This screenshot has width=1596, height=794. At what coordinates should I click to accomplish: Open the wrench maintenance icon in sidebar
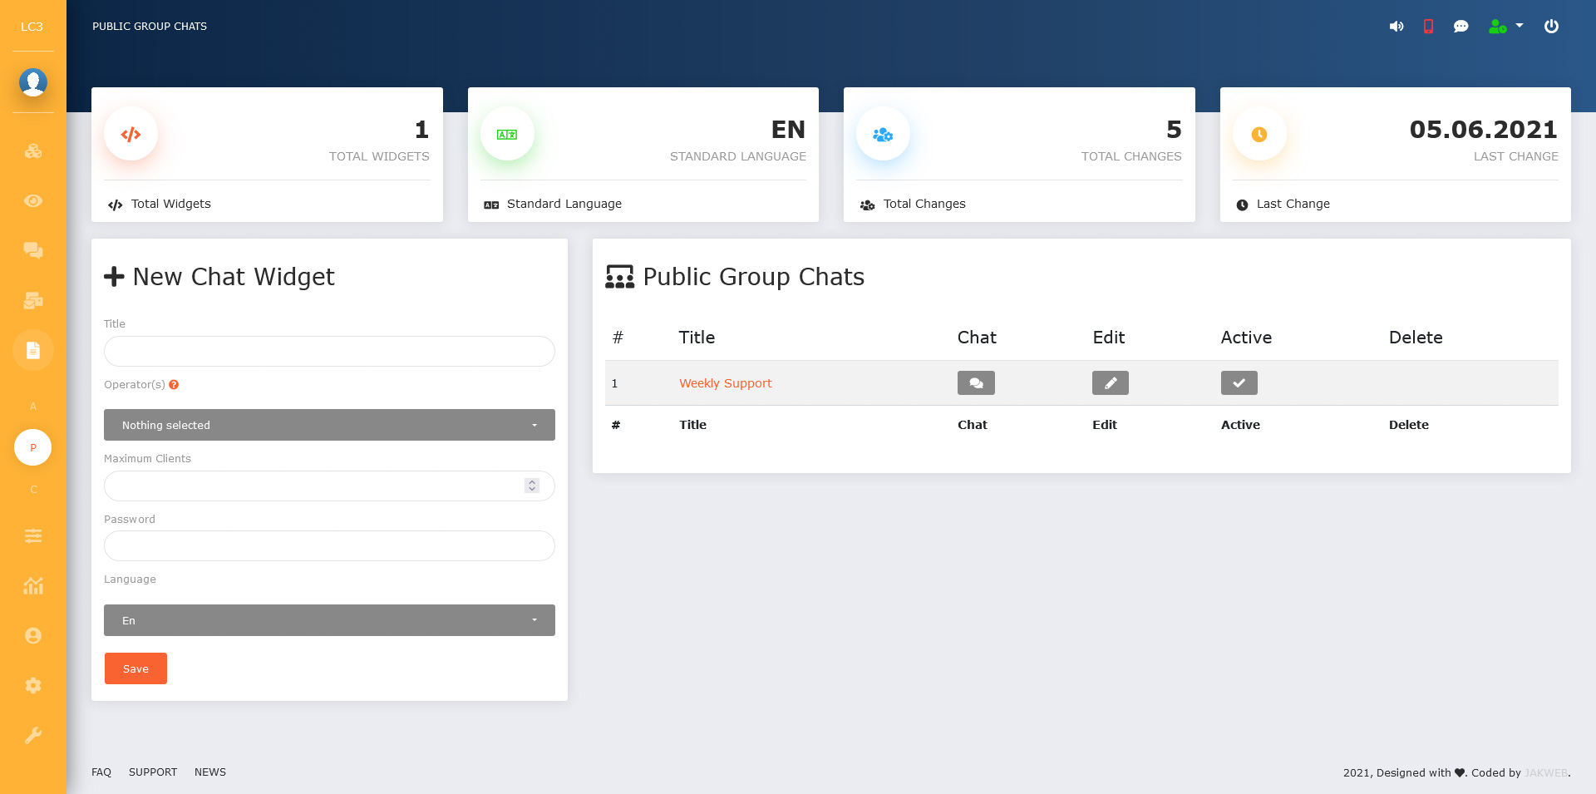[33, 735]
